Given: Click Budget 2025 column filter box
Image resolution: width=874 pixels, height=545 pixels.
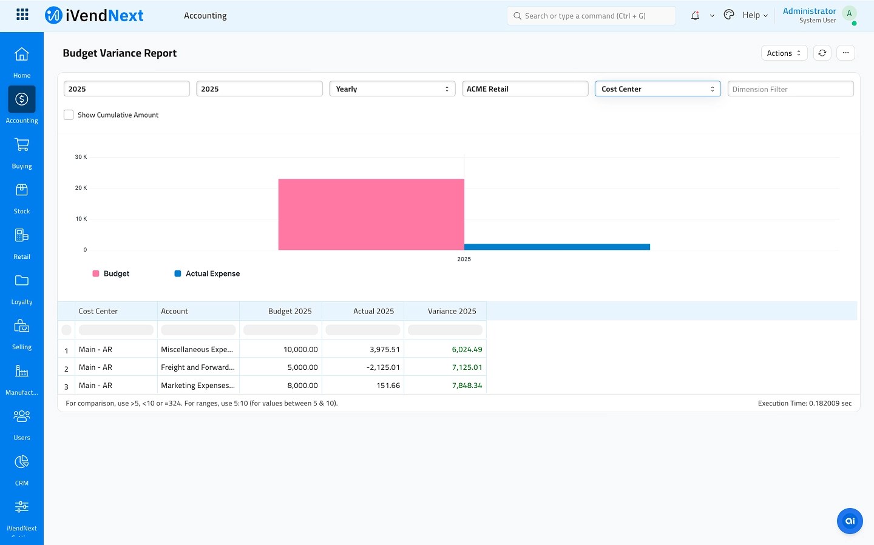Looking at the screenshot, I should pyautogui.click(x=280, y=330).
